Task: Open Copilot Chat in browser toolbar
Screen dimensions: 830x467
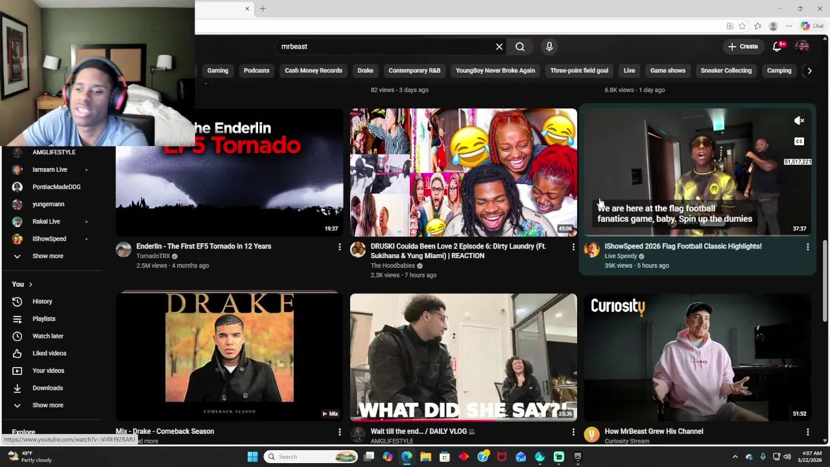Action: click(812, 26)
